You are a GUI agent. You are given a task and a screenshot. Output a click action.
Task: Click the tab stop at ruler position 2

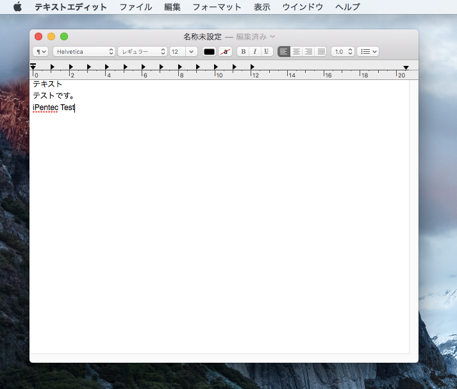tap(71, 67)
